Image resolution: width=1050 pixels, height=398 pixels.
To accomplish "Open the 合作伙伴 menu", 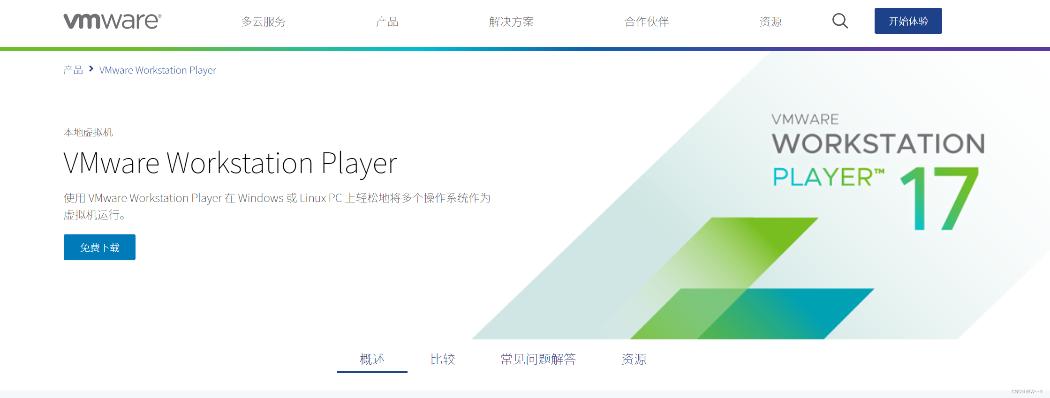I will (647, 22).
